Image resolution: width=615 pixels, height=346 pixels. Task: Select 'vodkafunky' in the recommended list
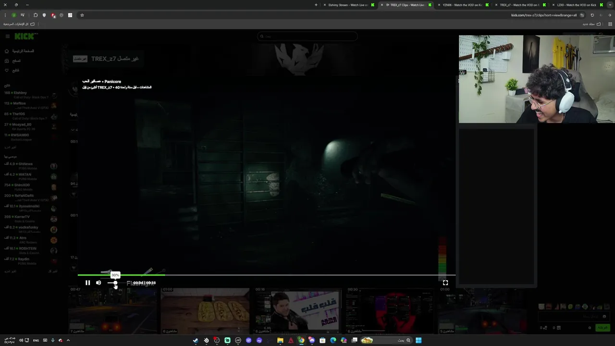click(x=30, y=229)
